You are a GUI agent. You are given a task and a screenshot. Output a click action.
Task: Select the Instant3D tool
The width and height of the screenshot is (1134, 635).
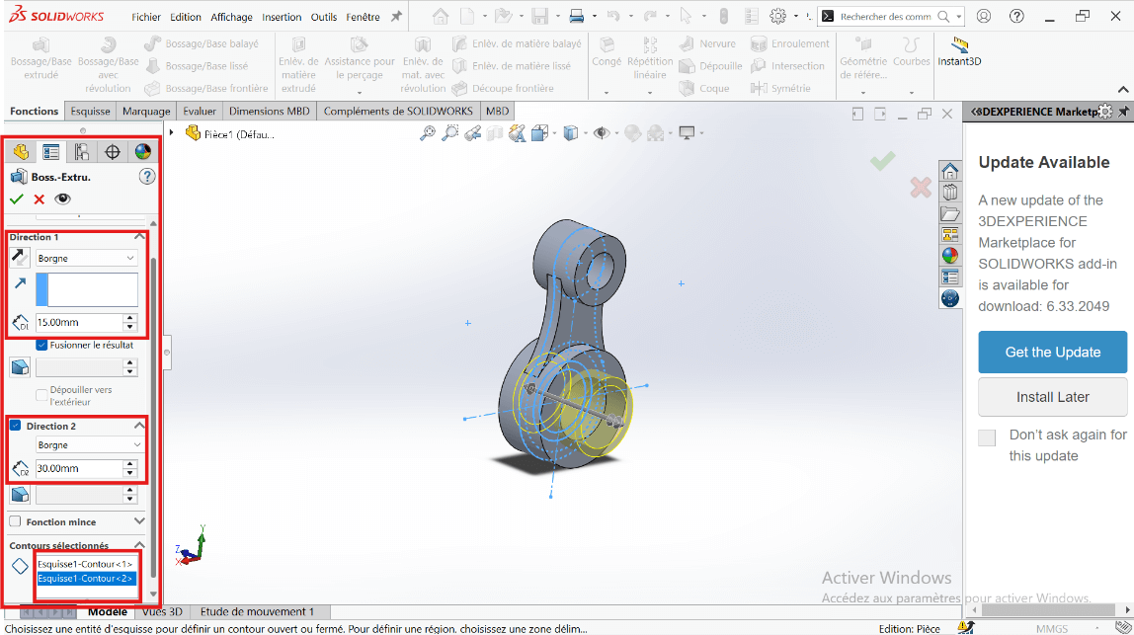tap(959, 51)
